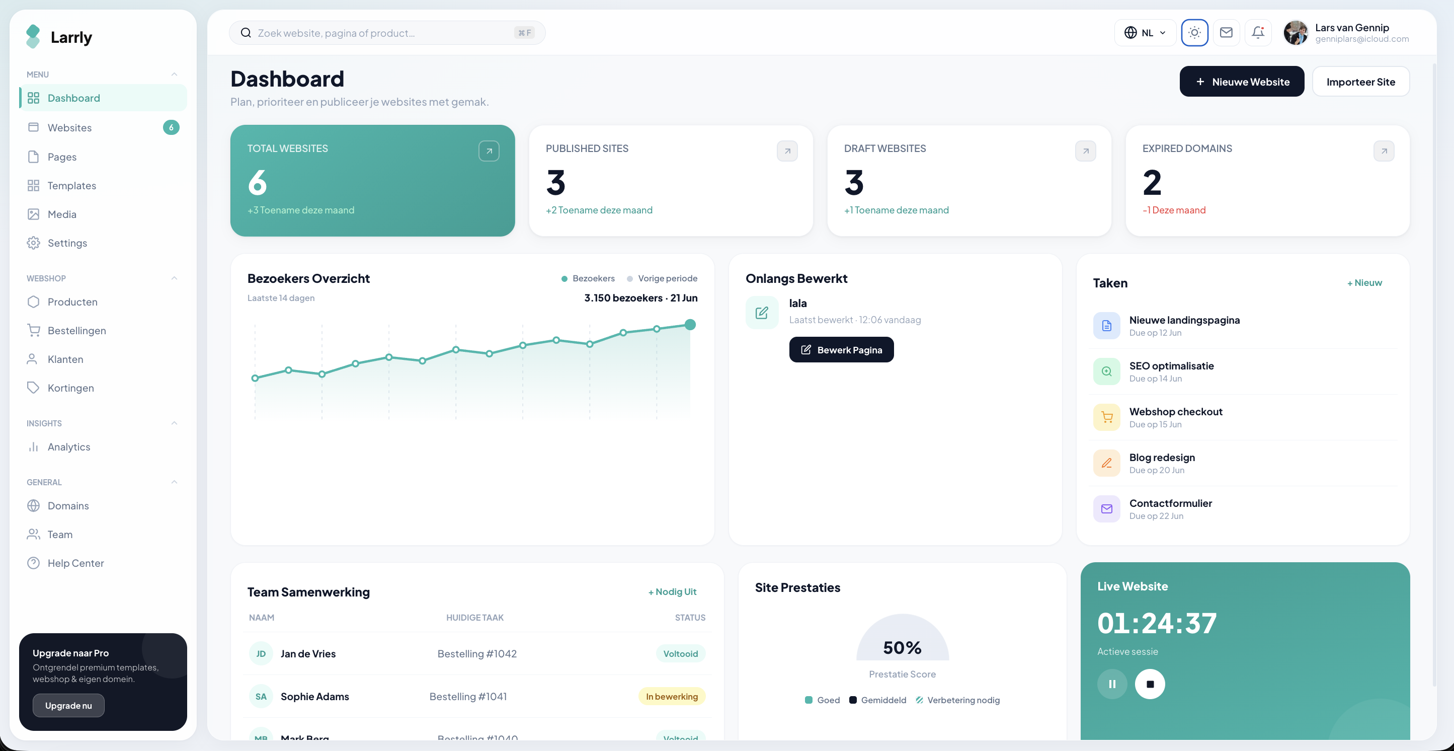Open the Published Sites card arrow icon
This screenshot has width=1454, height=751.
[x=787, y=151]
